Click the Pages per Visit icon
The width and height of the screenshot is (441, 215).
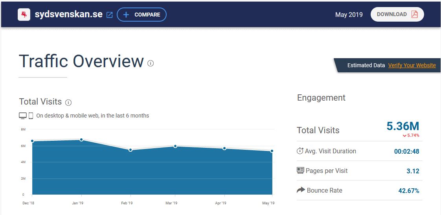[x=300, y=171]
